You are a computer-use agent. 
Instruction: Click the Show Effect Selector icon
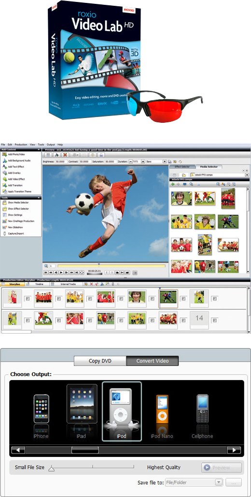coord(4,209)
